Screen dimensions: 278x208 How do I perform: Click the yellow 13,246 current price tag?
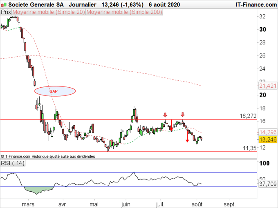point(268,139)
